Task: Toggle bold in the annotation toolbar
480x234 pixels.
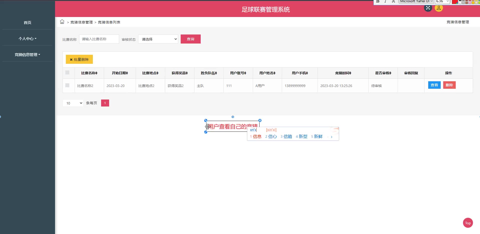Action: [378, 1]
